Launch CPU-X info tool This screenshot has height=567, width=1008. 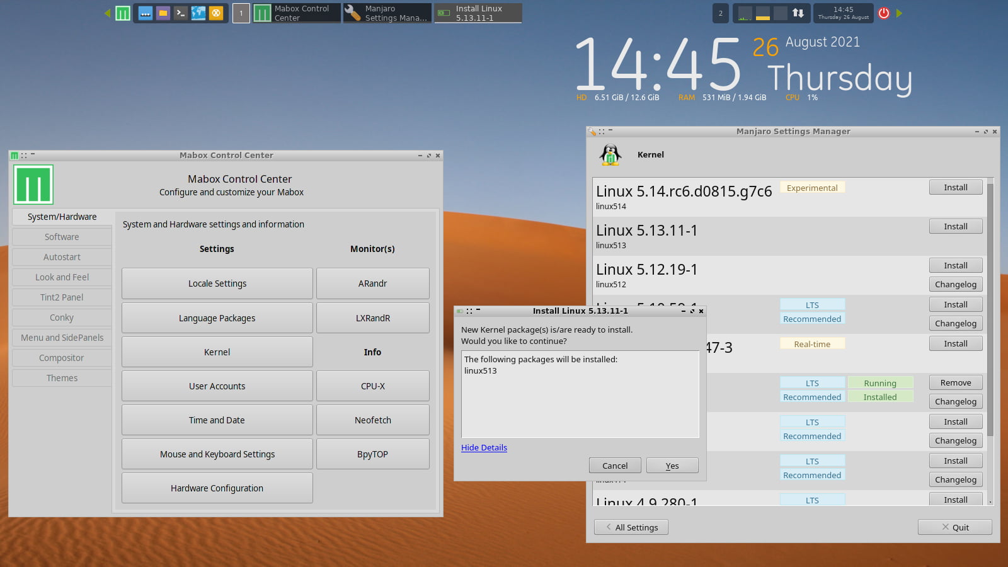(x=373, y=386)
